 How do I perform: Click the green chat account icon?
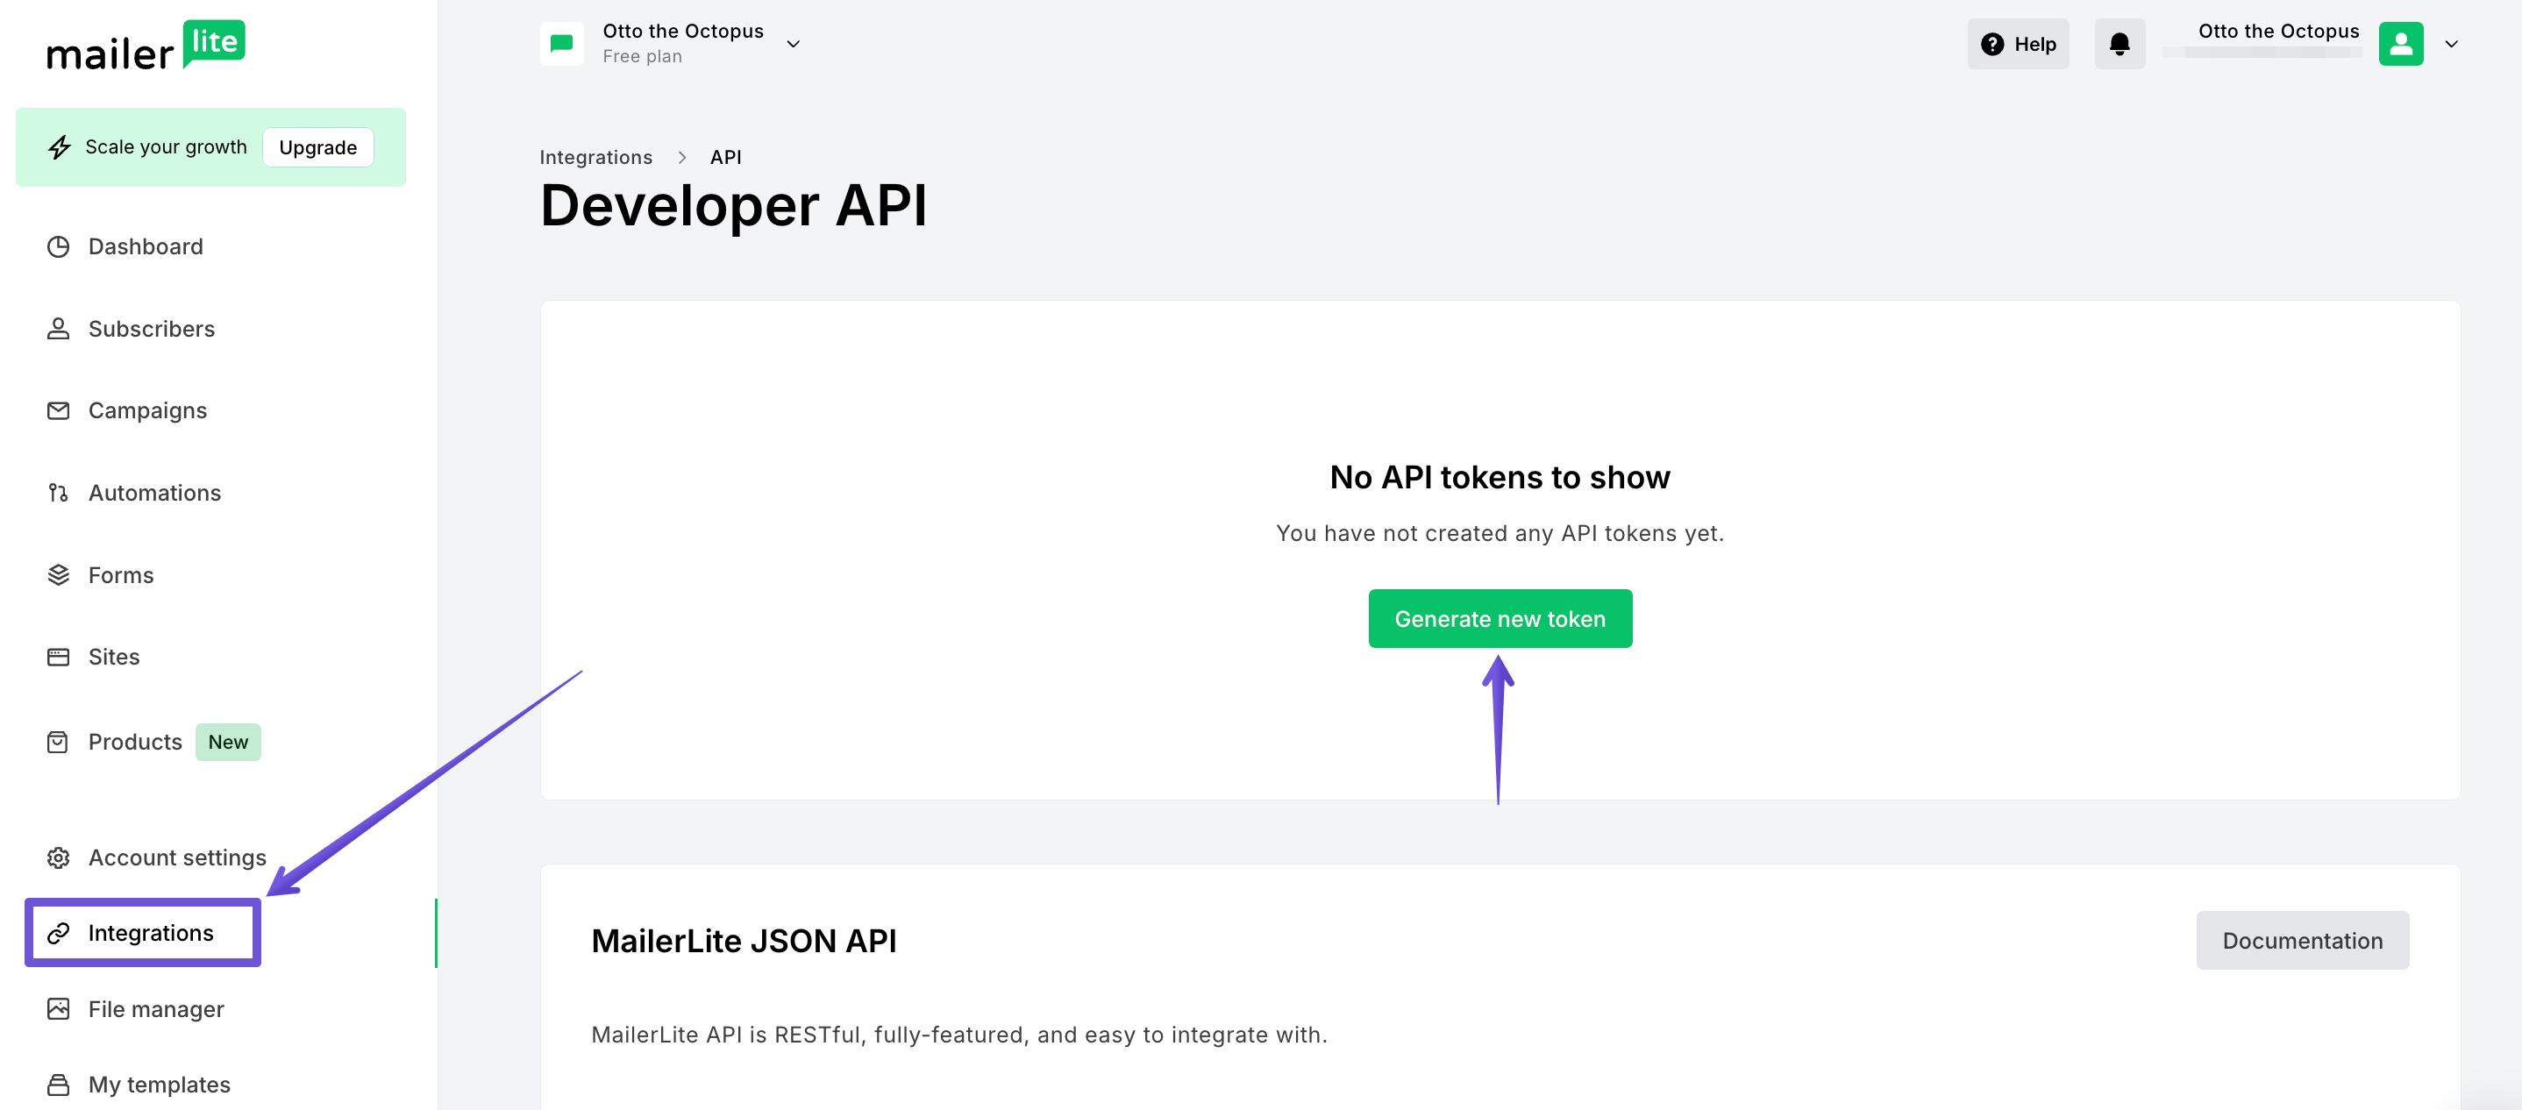(562, 44)
